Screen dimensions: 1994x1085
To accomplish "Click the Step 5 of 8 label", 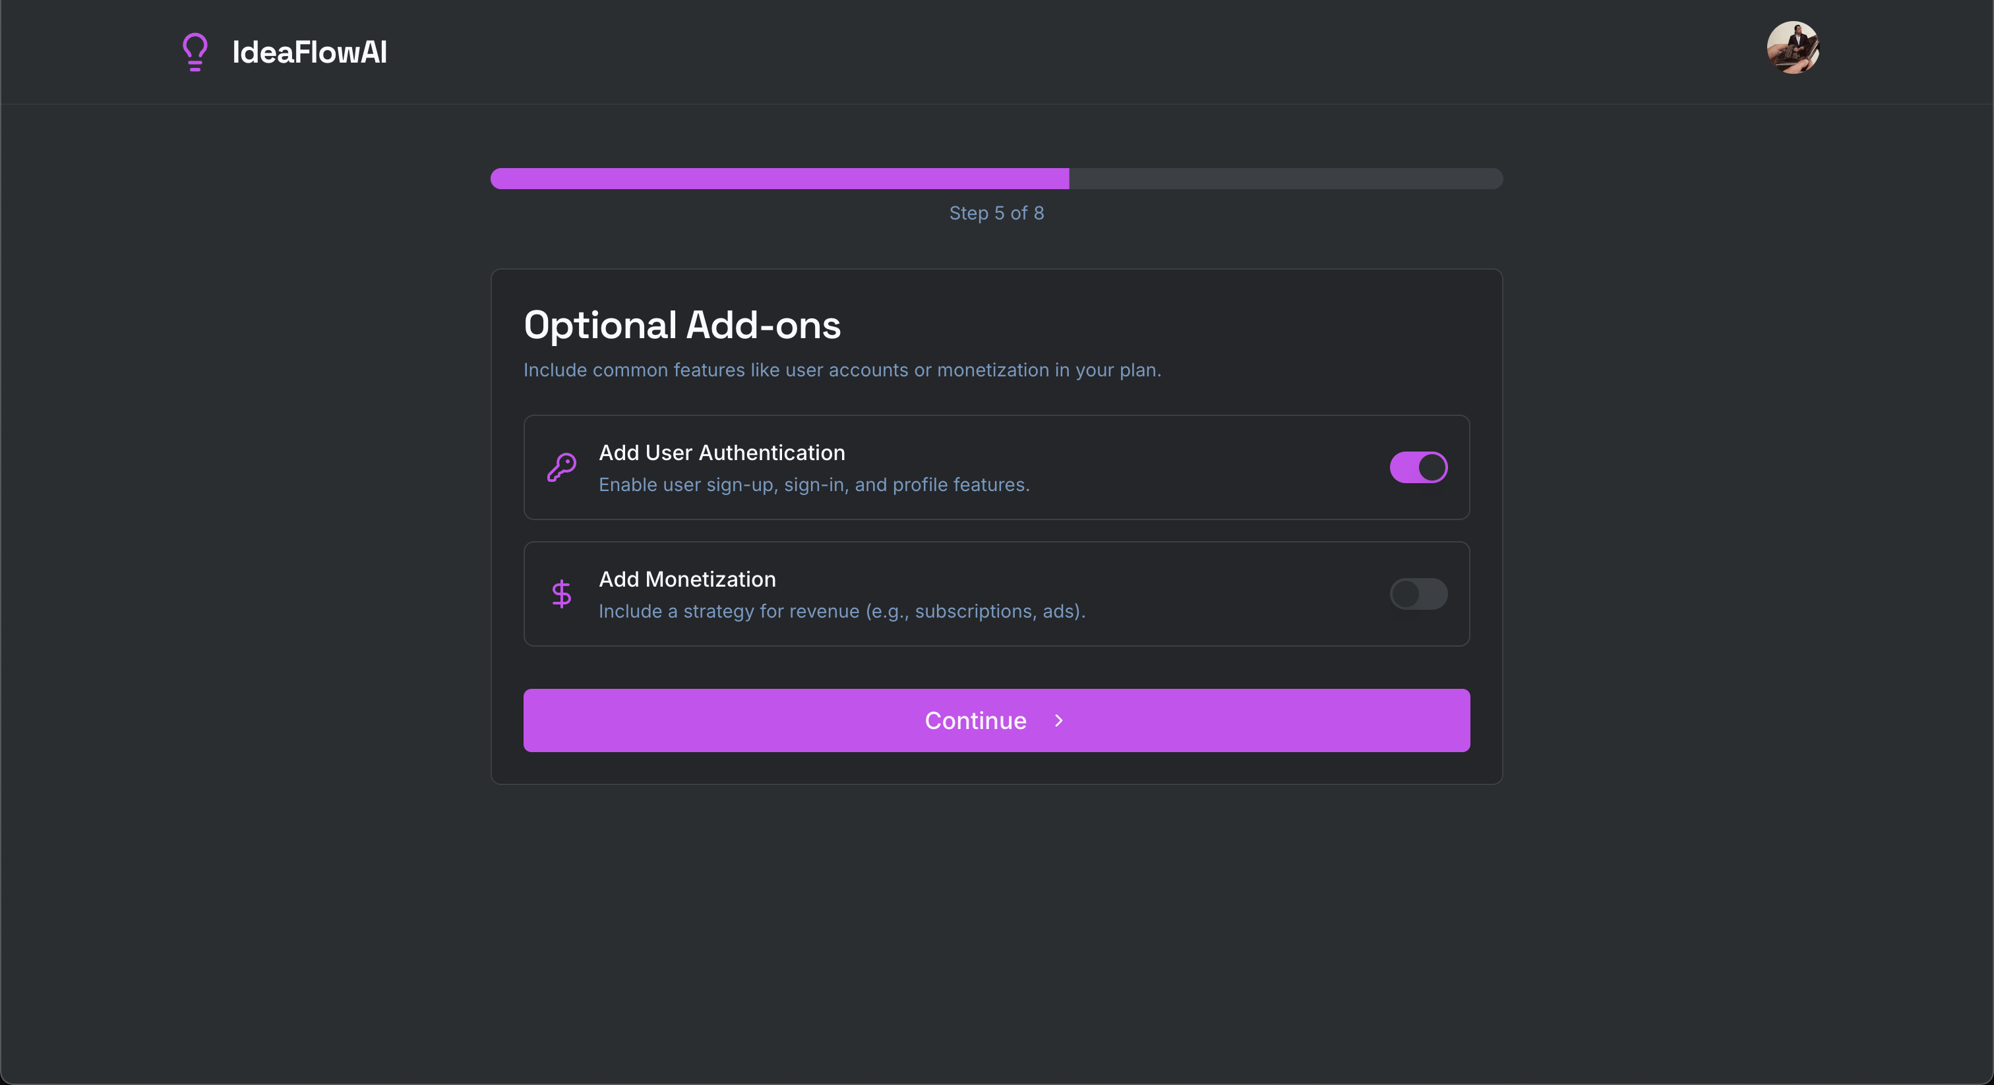I will point(996,213).
